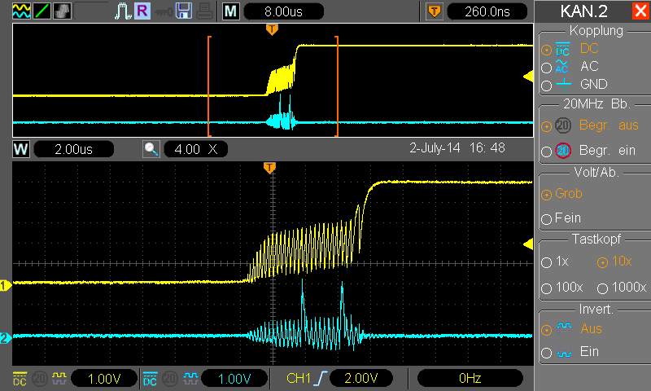Click the channel 2 DC coupling icon
The image size is (651, 391).
pos(150,378)
